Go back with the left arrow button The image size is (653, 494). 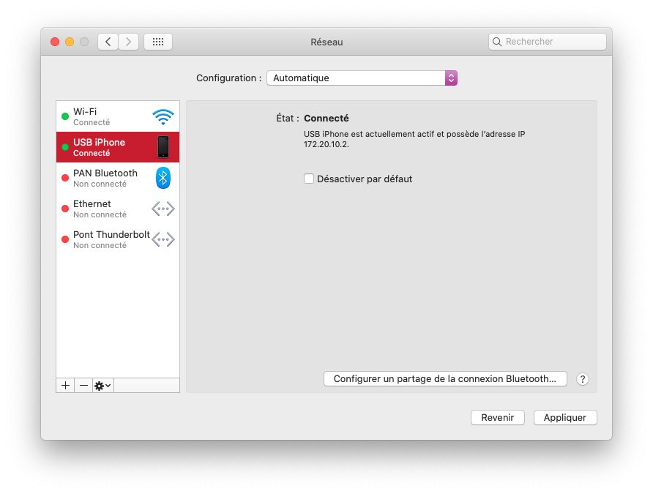click(x=108, y=42)
